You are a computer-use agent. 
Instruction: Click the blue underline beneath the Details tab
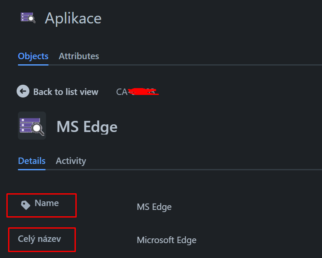32,169
